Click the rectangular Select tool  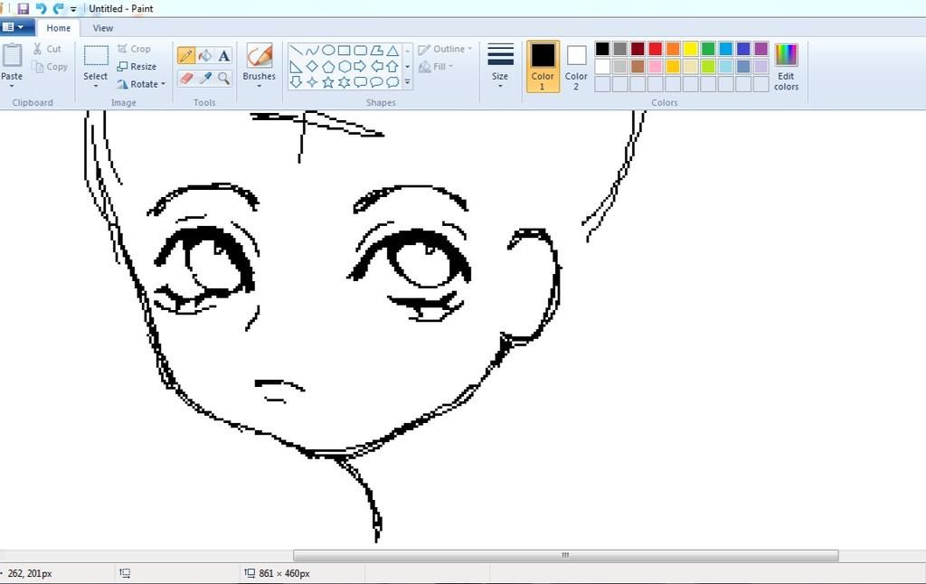tap(95, 61)
